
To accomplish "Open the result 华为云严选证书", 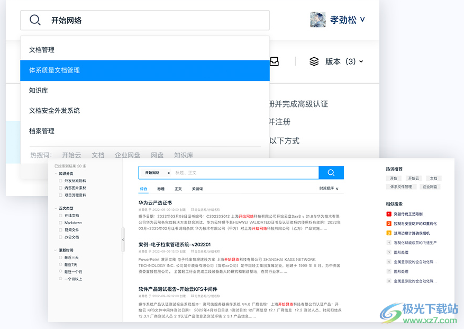I will (155, 203).
